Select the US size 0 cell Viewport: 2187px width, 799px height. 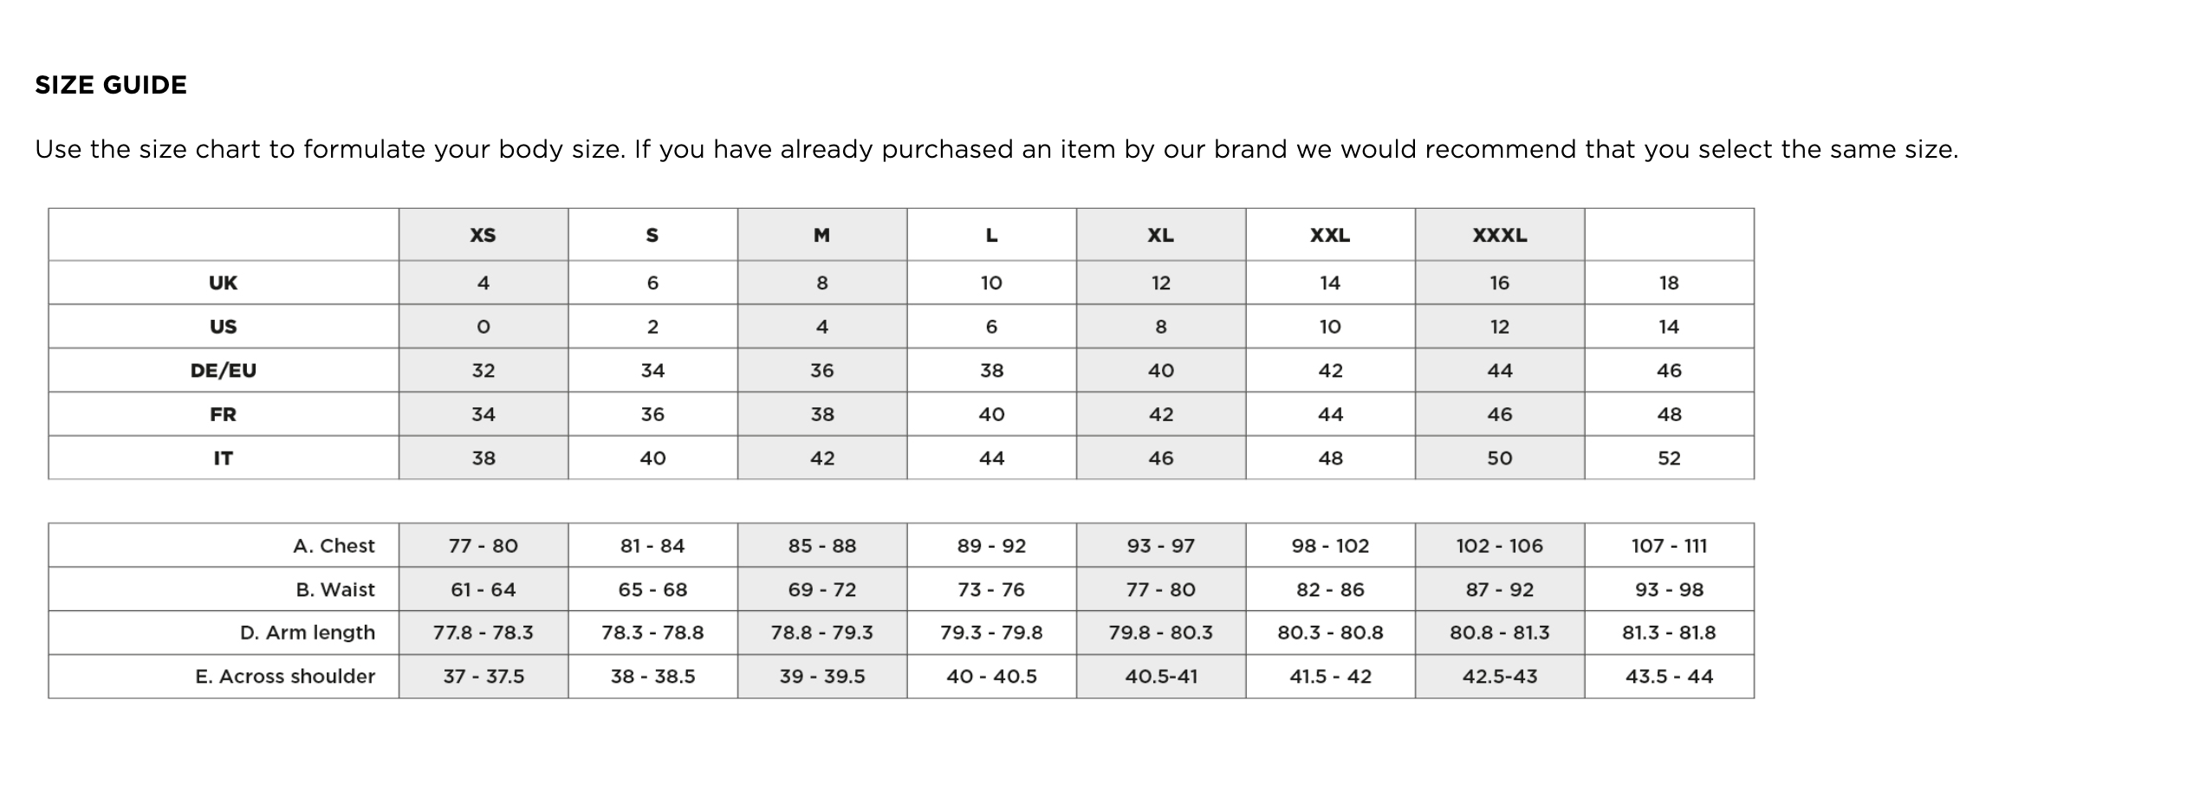tap(483, 327)
